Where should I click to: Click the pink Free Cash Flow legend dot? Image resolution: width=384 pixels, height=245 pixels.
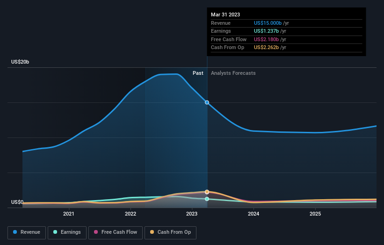click(x=96, y=232)
